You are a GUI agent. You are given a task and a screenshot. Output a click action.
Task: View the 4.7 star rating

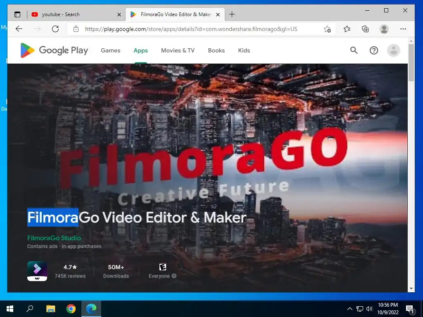coord(70,267)
